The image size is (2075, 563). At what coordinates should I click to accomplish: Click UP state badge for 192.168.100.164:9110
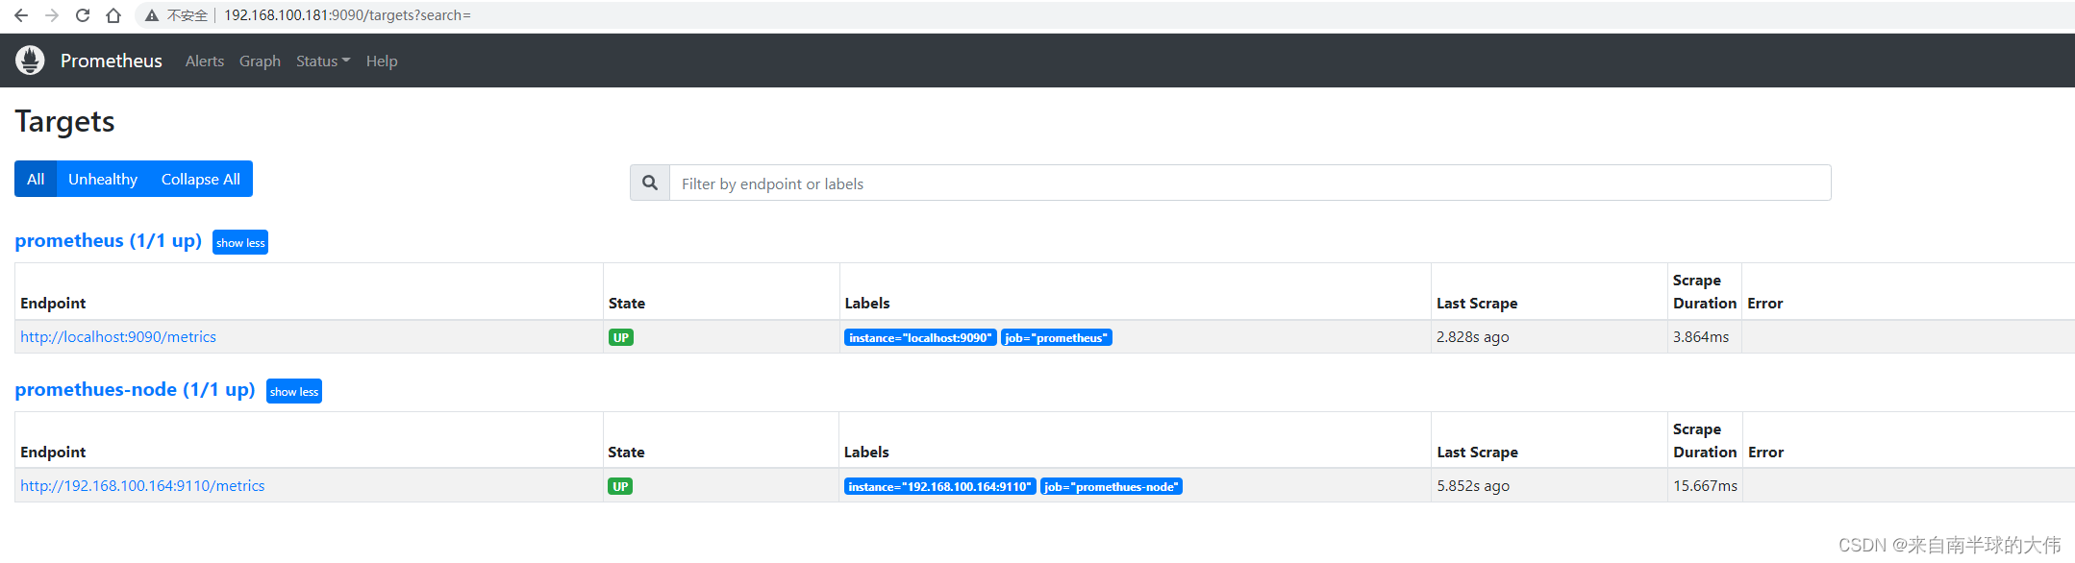620,486
